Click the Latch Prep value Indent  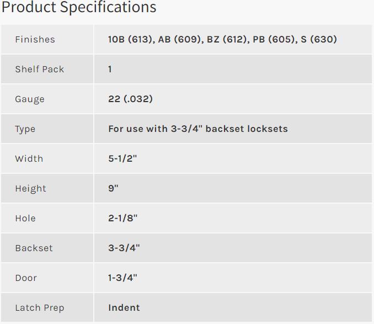[124, 308]
